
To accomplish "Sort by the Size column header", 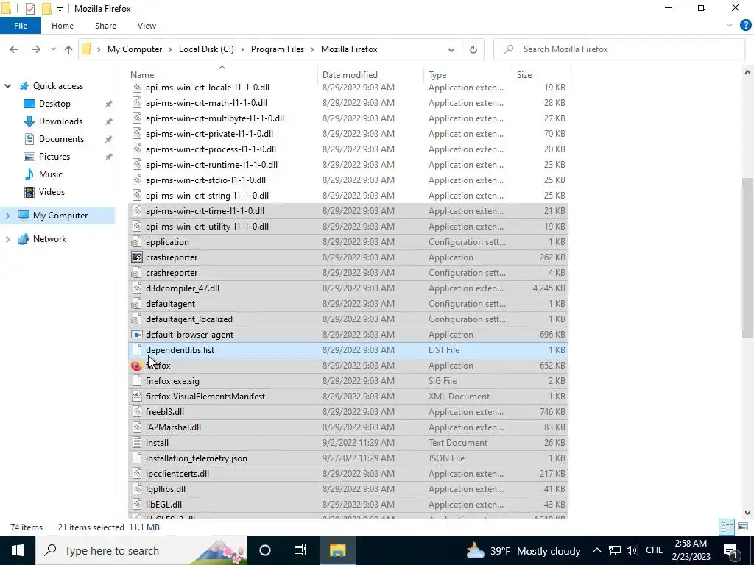I will (x=541, y=74).
